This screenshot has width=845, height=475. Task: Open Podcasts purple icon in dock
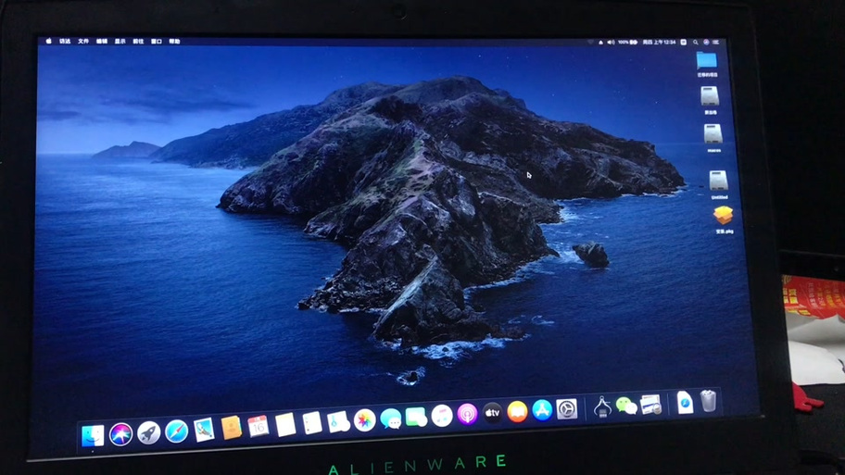tap(467, 414)
